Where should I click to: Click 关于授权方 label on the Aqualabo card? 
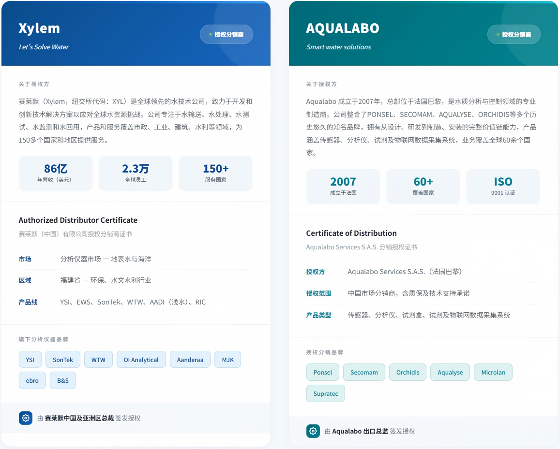click(321, 84)
